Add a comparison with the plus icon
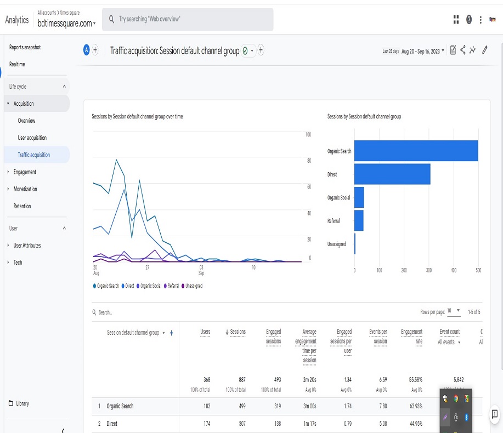Screen dimensions: 503x433 point(95,50)
